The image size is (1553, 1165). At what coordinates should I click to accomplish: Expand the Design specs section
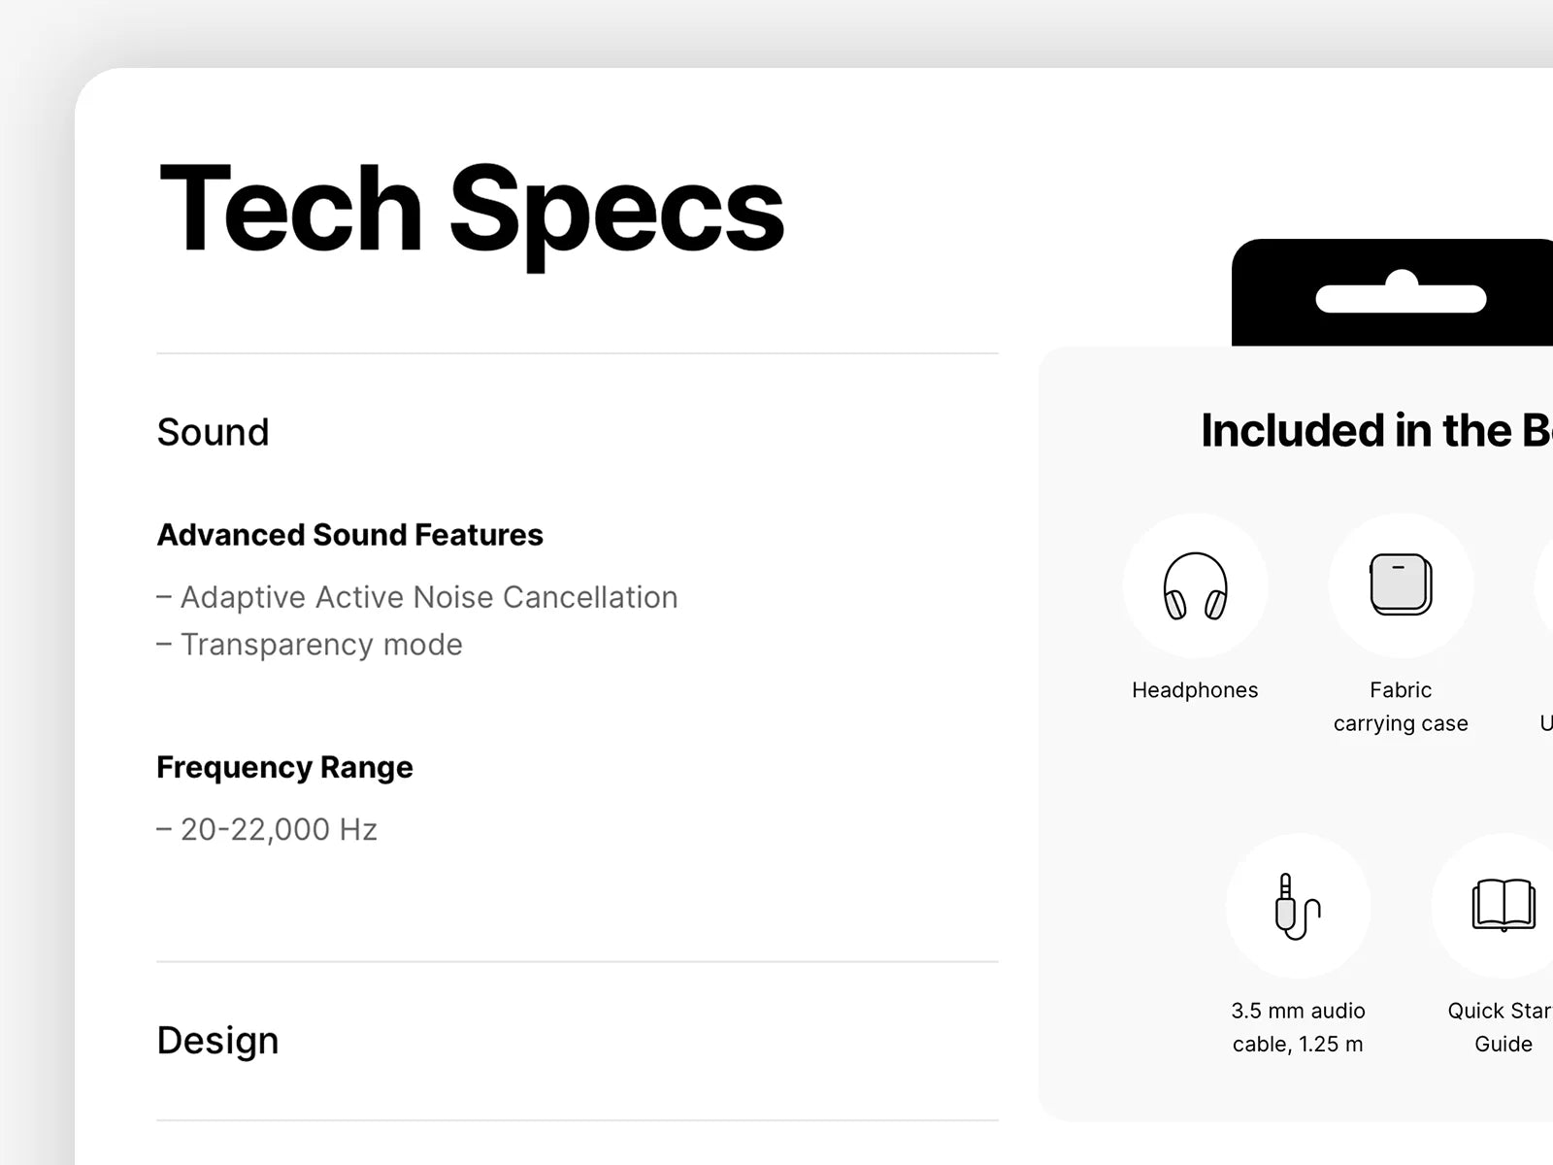point(217,1041)
